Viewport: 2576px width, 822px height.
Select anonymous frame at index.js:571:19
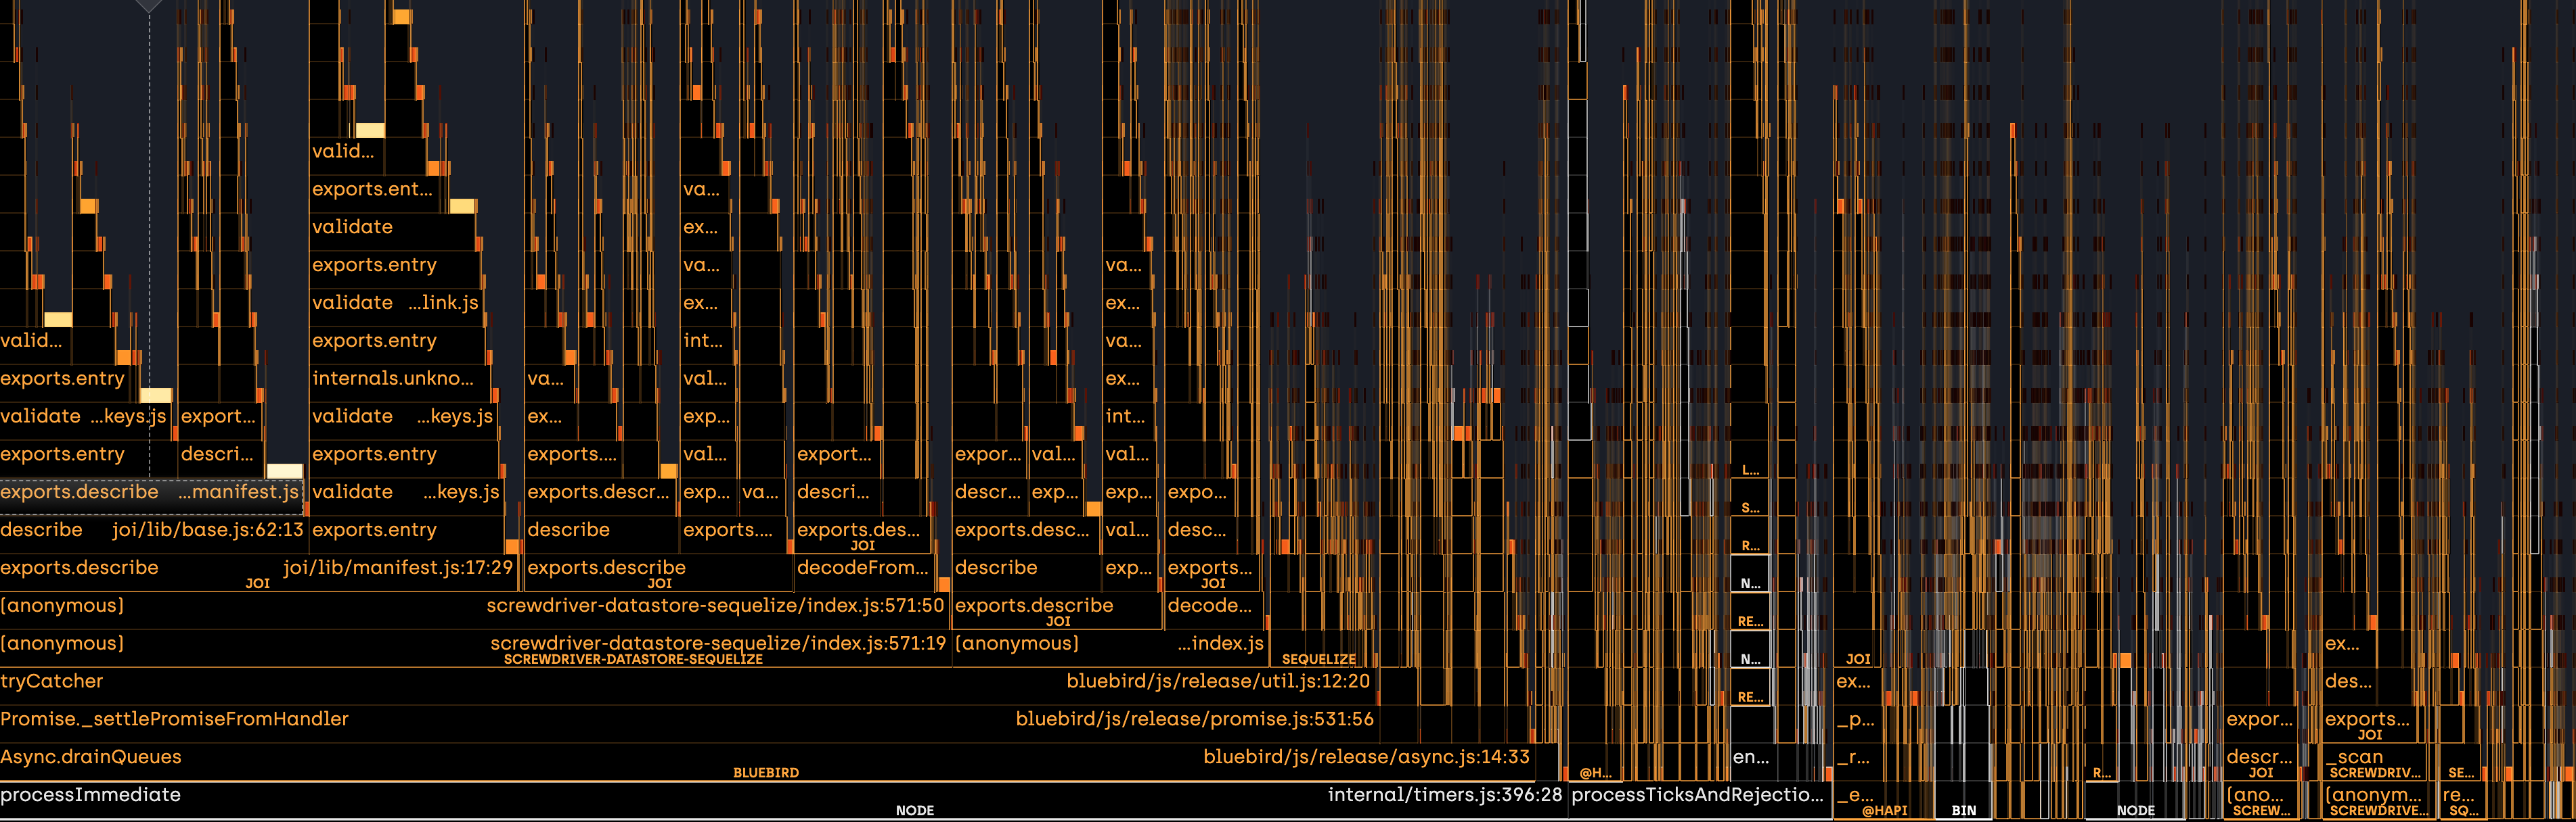tap(475, 648)
